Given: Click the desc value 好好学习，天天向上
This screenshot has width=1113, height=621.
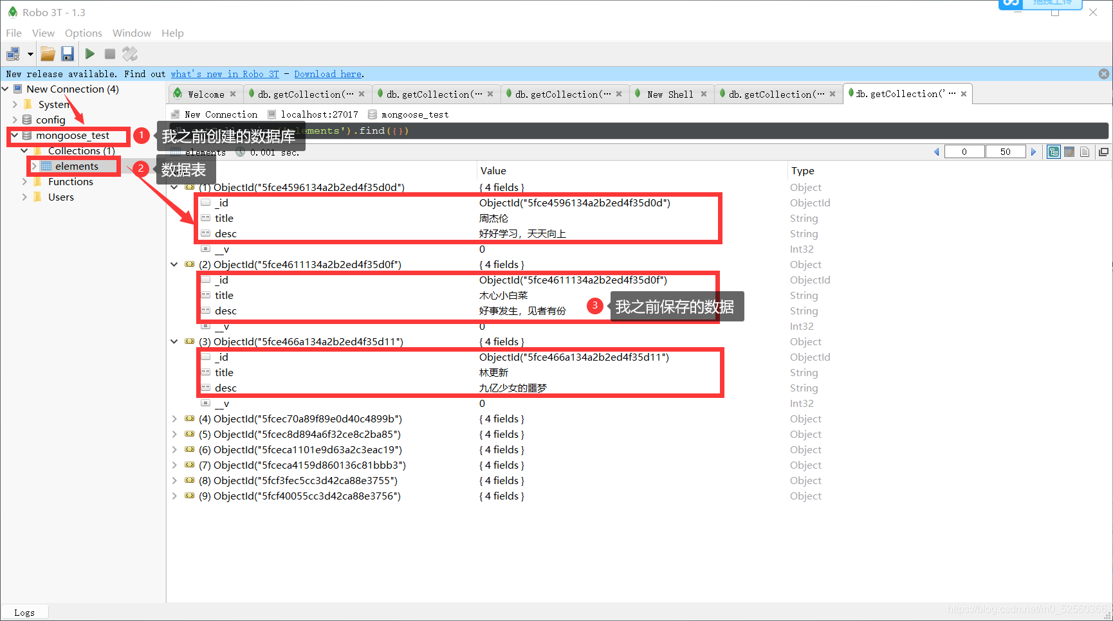Looking at the screenshot, I should tap(522, 233).
